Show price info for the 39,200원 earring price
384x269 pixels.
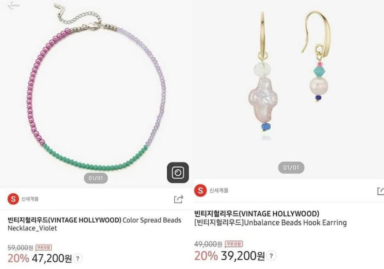click(271, 256)
